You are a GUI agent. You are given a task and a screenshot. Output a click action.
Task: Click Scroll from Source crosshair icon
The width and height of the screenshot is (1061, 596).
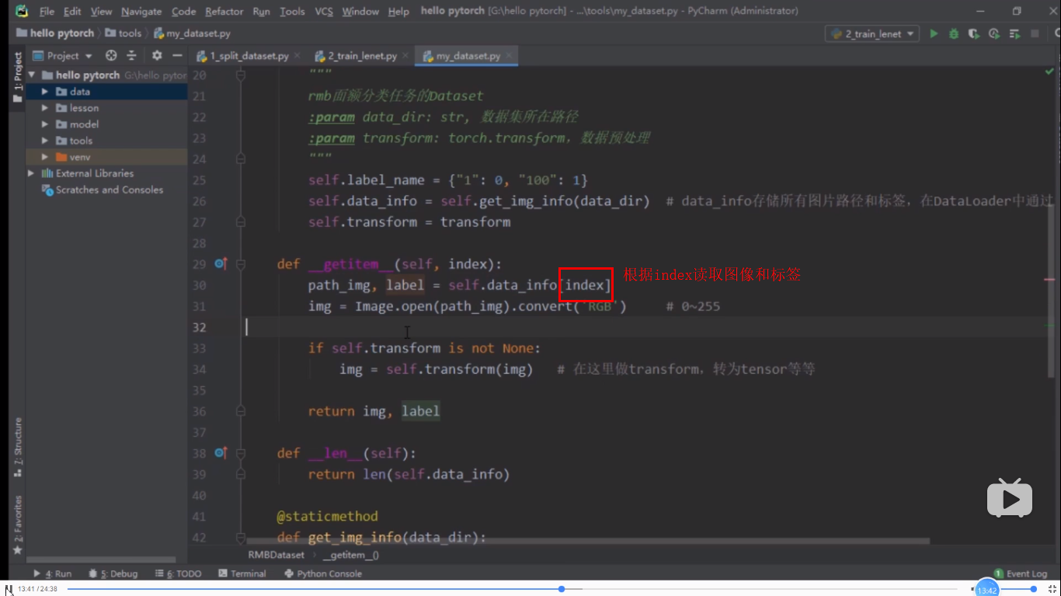click(x=111, y=55)
